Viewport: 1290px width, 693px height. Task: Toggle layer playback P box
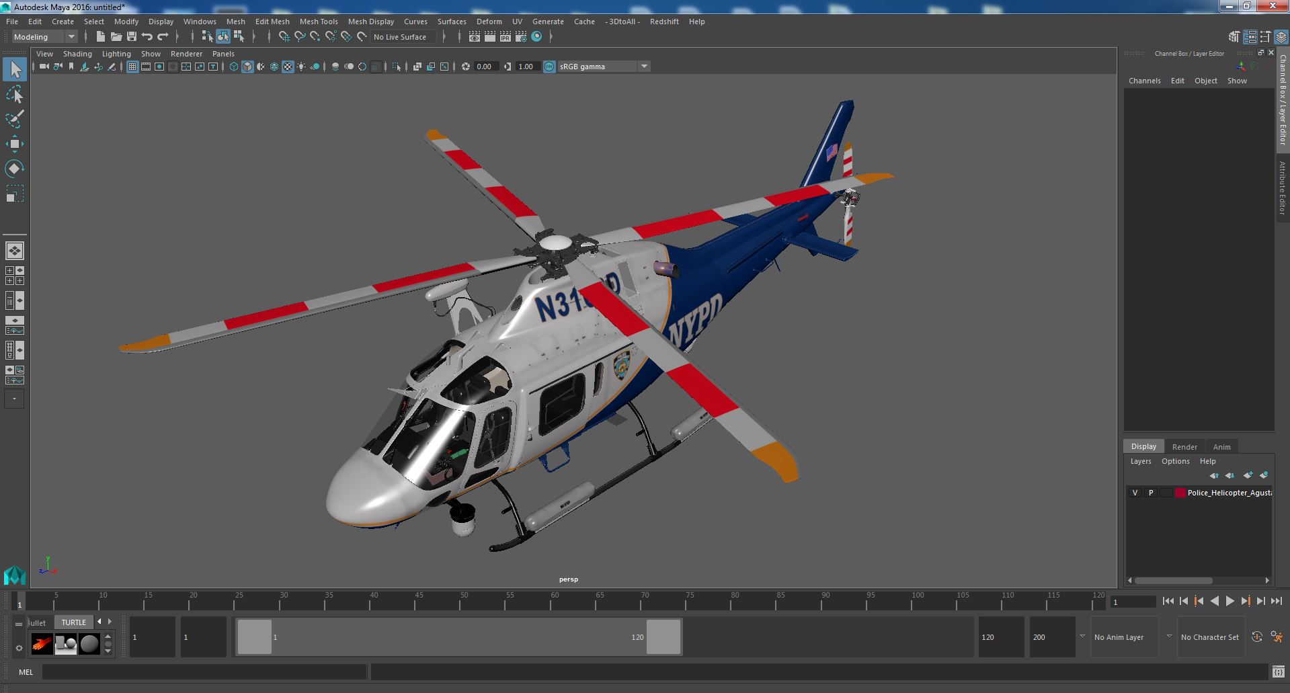pyautogui.click(x=1151, y=493)
